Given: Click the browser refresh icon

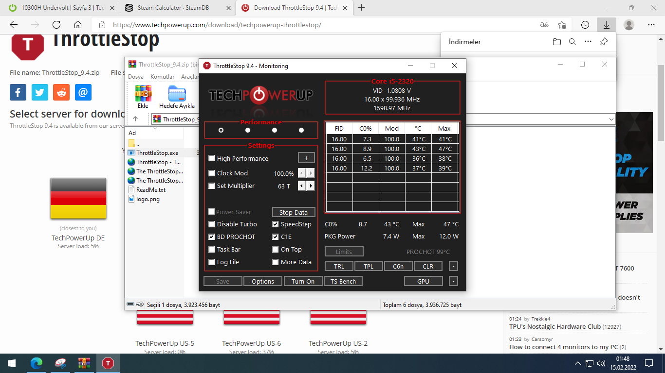Looking at the screenshot, I should point(56,25).
